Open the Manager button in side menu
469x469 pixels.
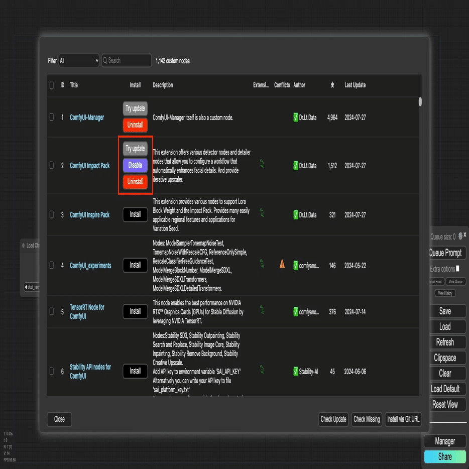445,441
